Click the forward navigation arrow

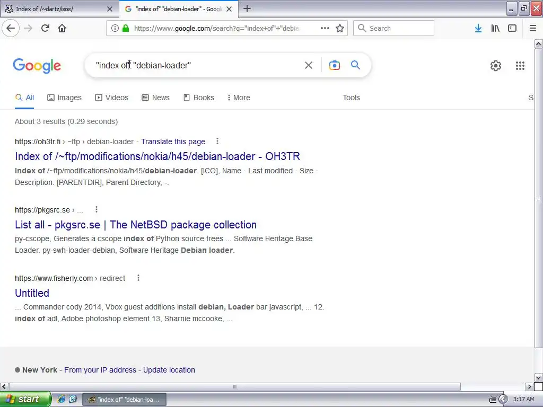point(28,28)
